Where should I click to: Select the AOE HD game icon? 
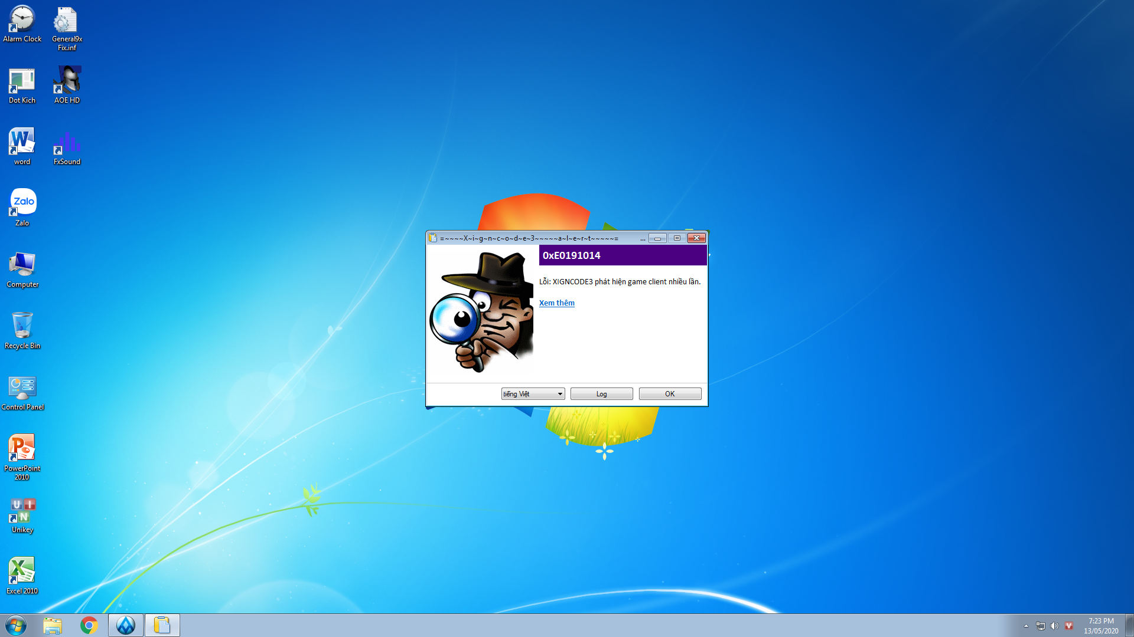[x=67, y=85]
